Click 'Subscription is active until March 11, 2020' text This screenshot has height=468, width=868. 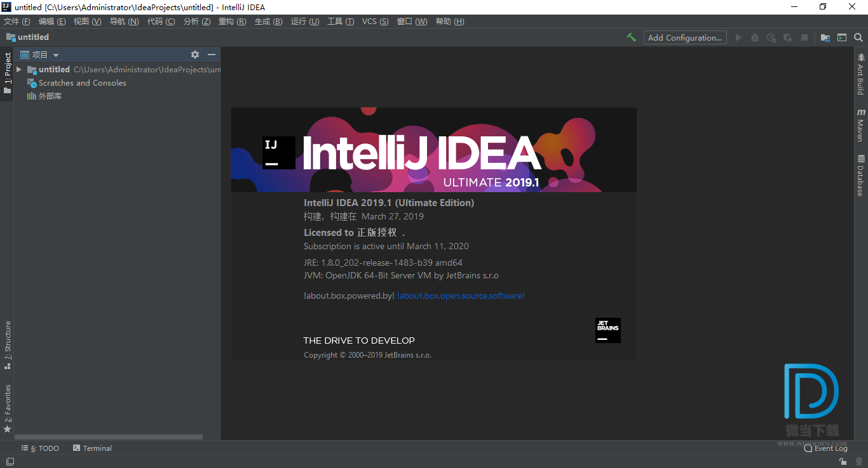click(x=386, y=246)
